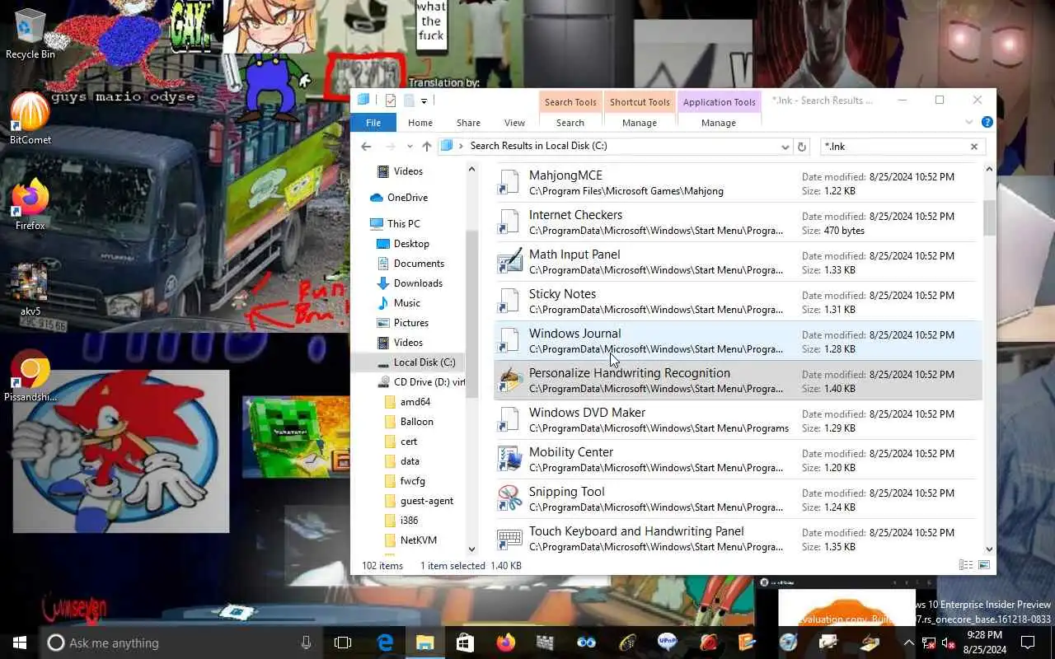
Task: Go up one level with Up arrow
Action: coord(426,146)
